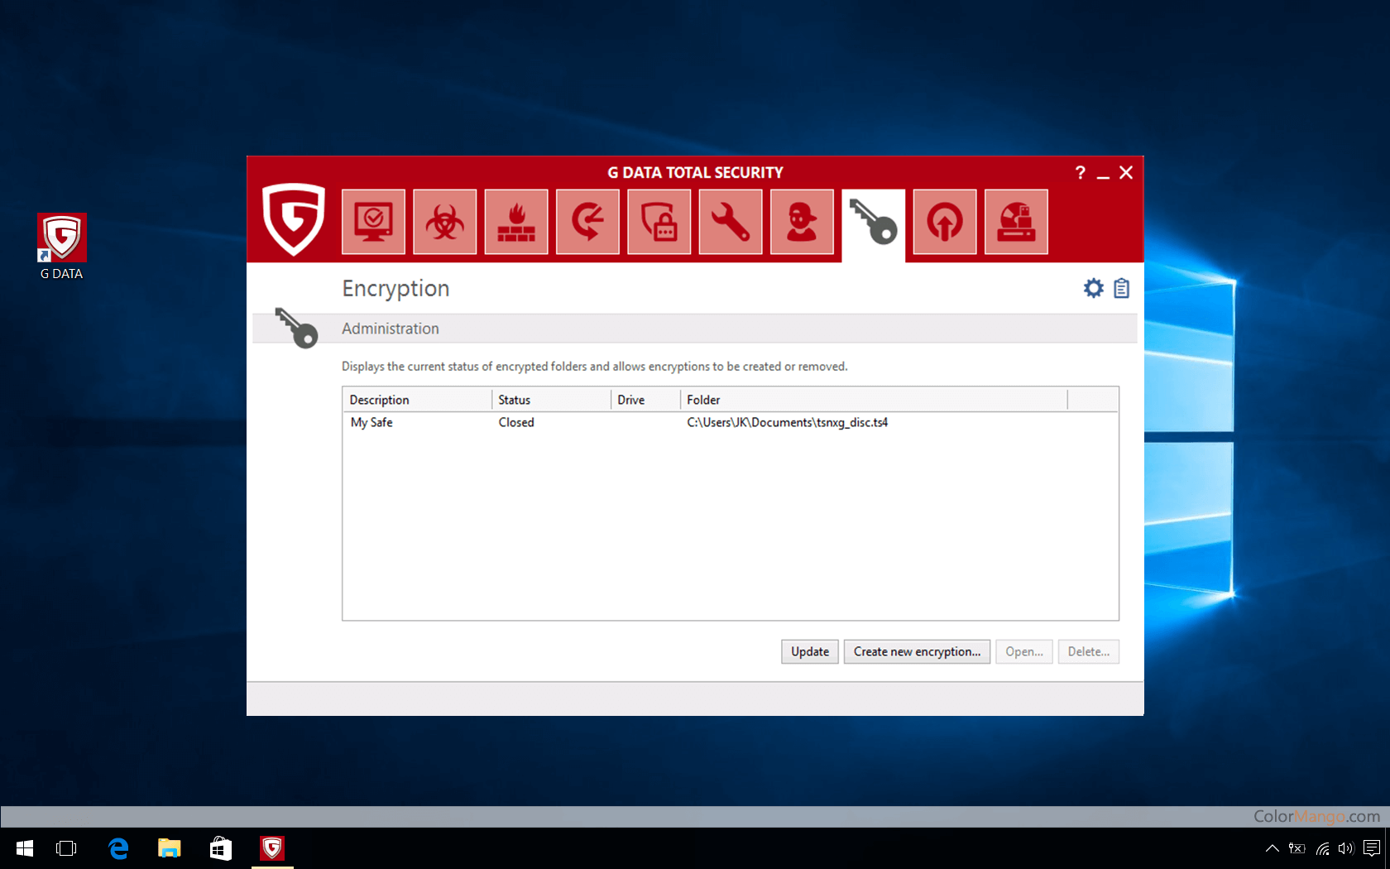This screenshot has height=869, width=1390.
Task: Open the Security Center monitor icon
Action: pyautogui.click(x=373, y=222)
